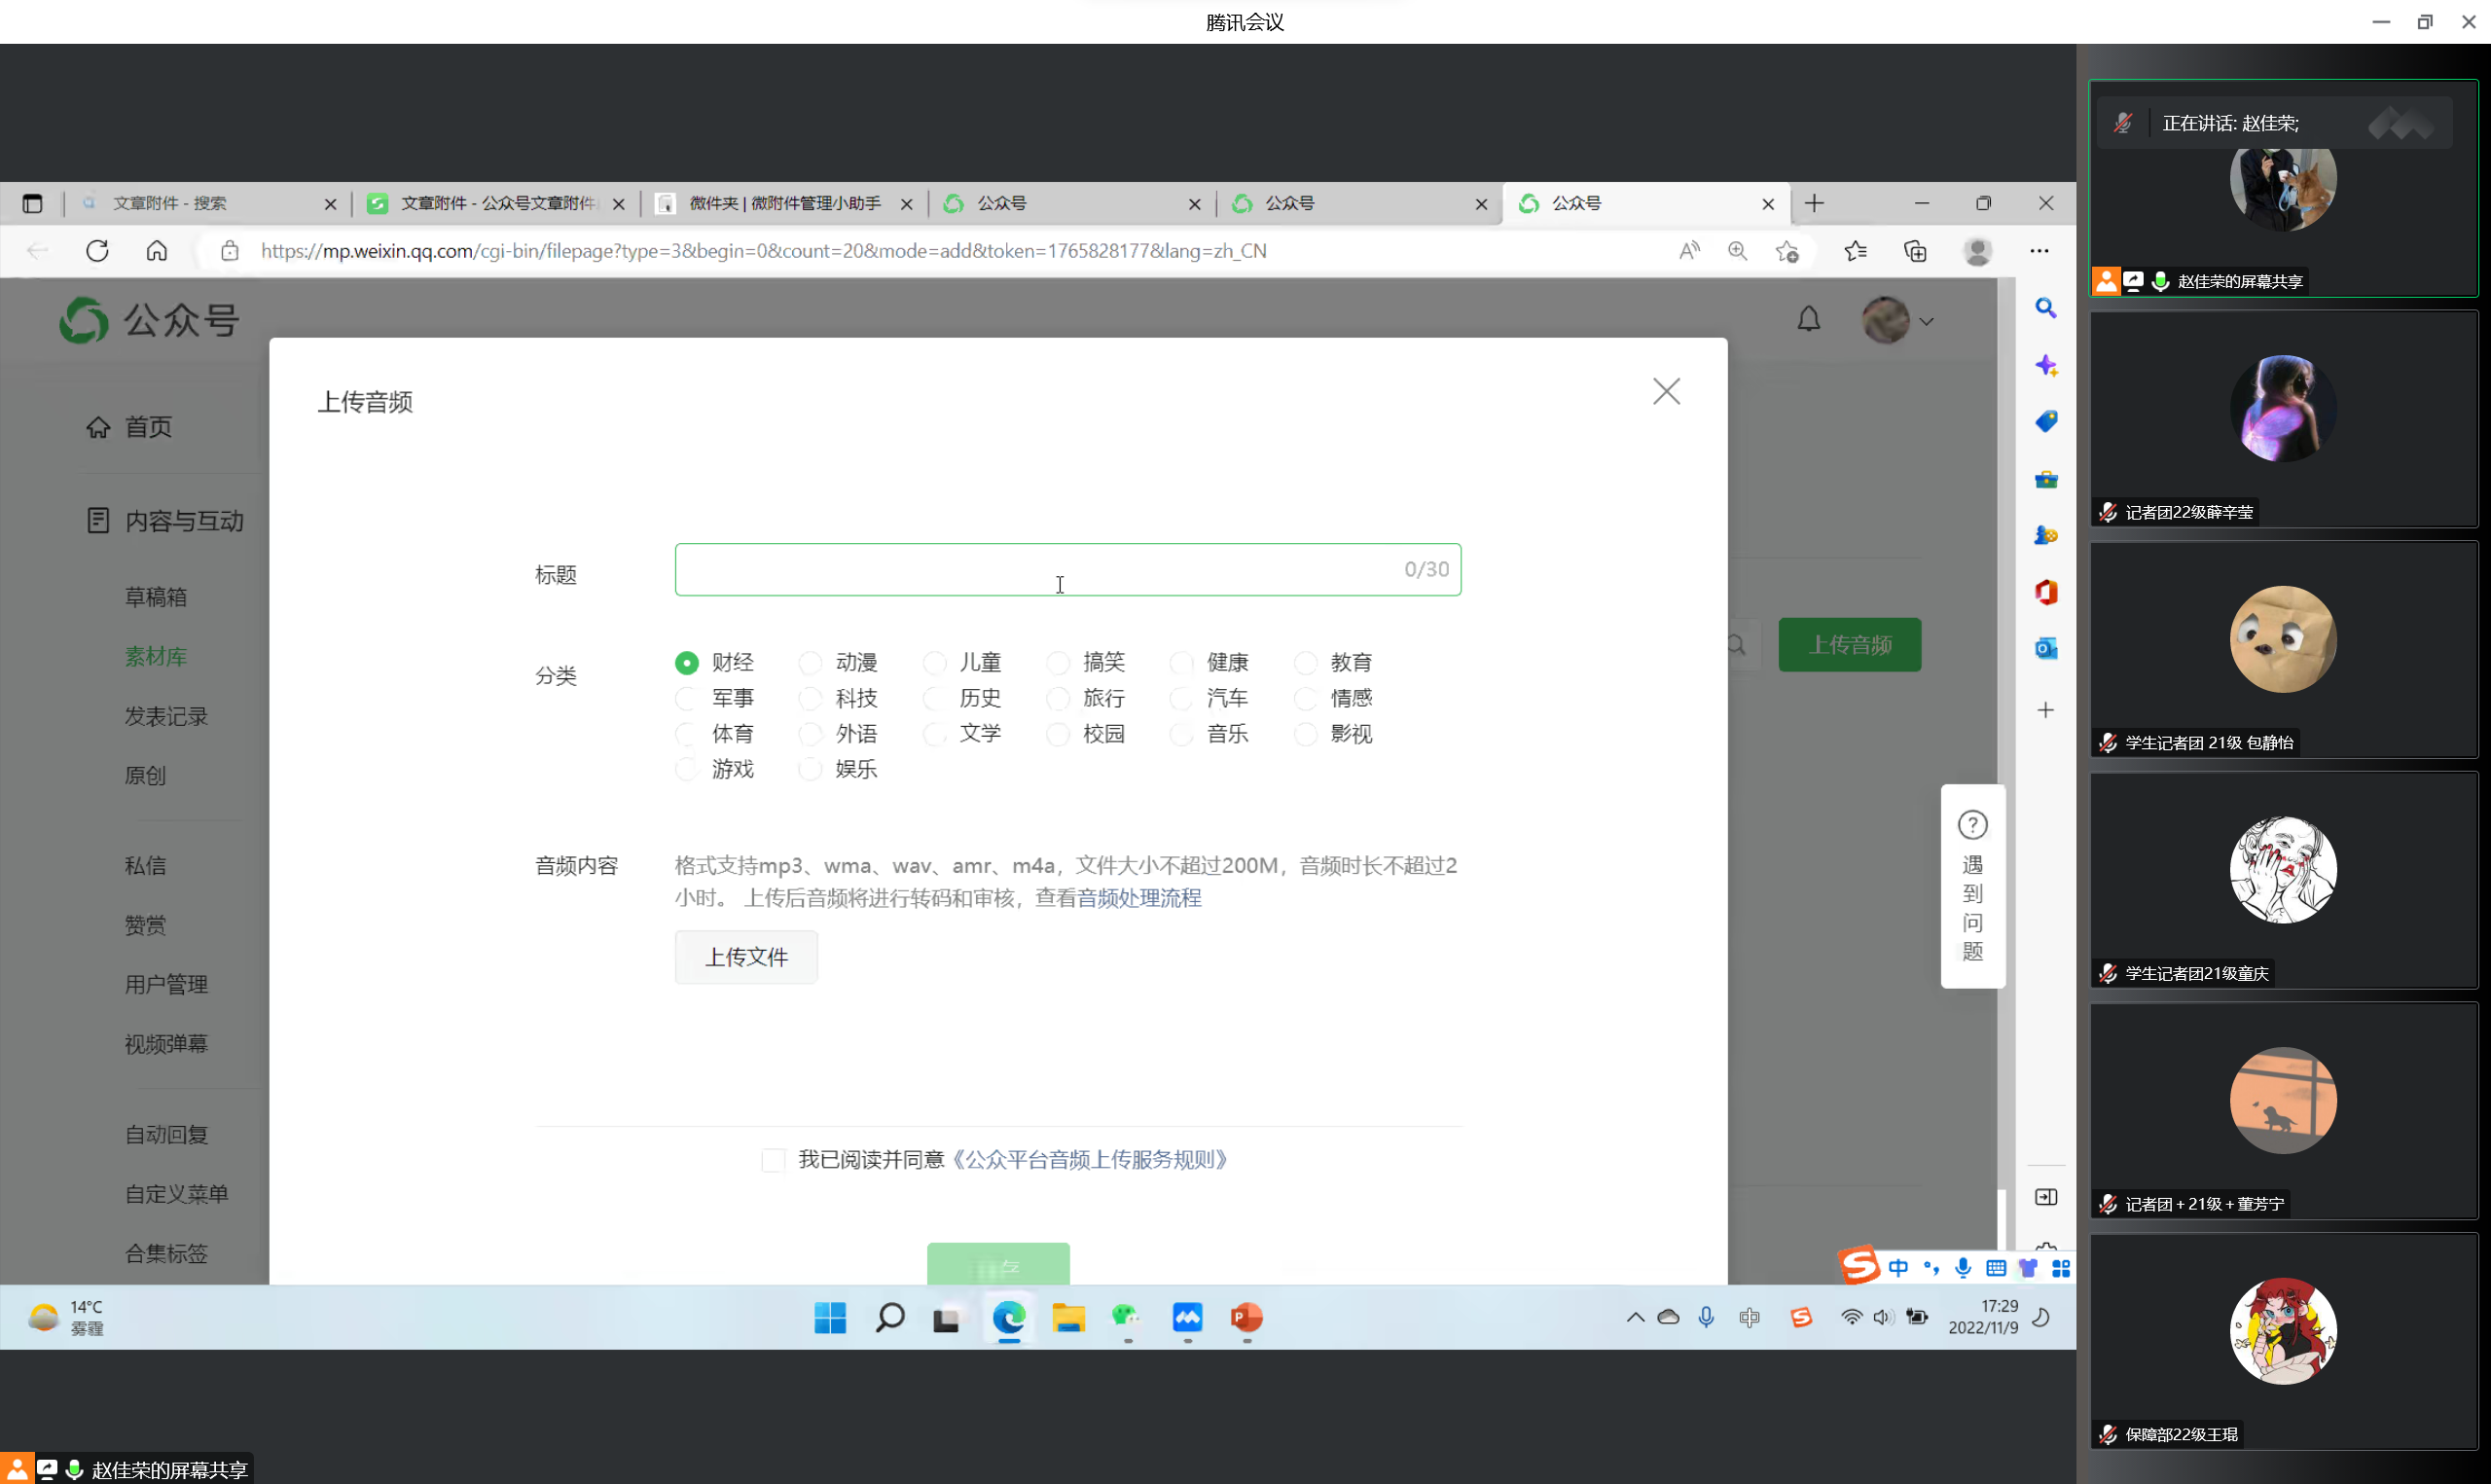The height and width of the screenshot is (1484, 2491).
Task: Add page to favorites star icon
Action: (x=1787, y=251)
